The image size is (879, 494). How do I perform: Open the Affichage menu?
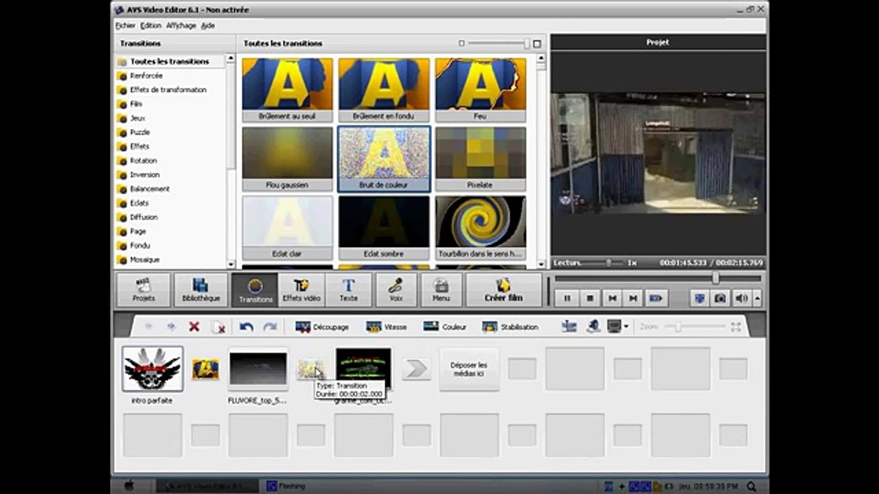click(x=181, y=25)
